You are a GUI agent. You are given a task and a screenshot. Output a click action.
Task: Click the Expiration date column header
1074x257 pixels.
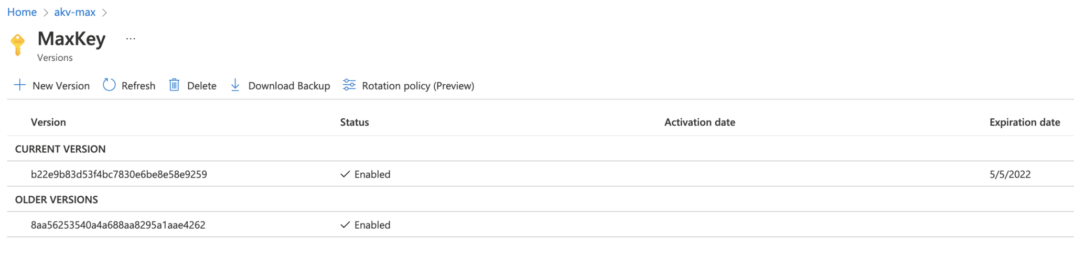point(1025,122)
